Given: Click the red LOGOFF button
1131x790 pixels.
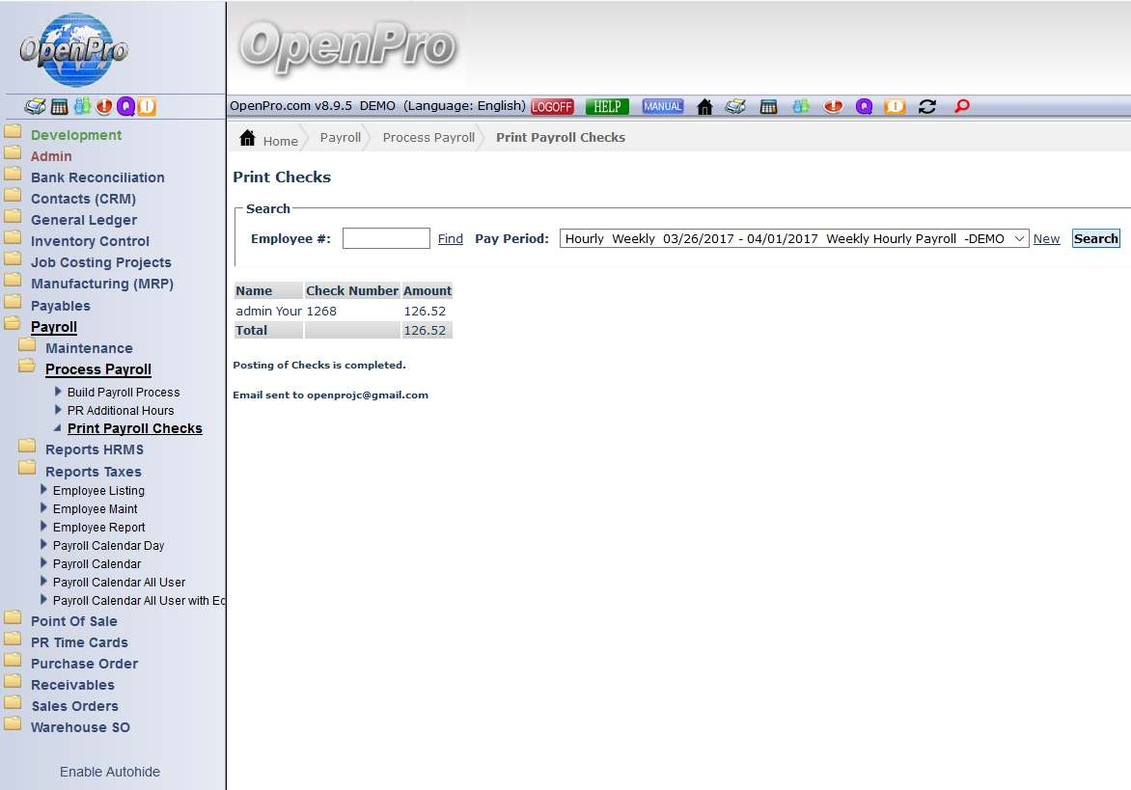Looking at the screenshot, I should point(552,107).
